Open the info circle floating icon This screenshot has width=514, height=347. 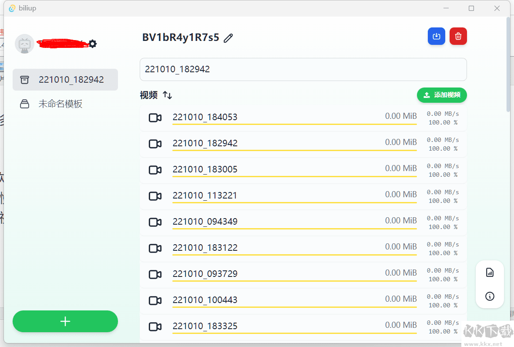point(490,296)
